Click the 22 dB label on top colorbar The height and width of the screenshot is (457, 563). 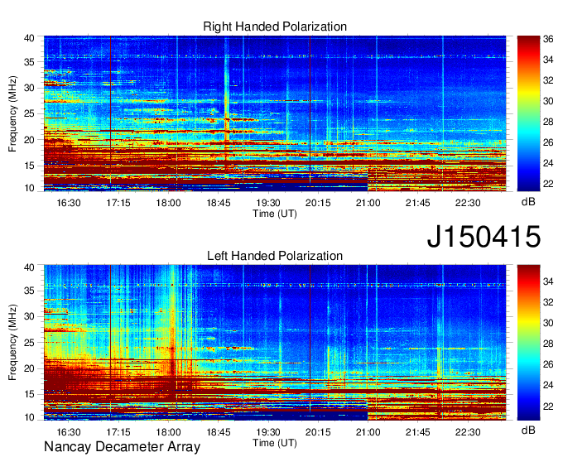(x=548, y=184)
